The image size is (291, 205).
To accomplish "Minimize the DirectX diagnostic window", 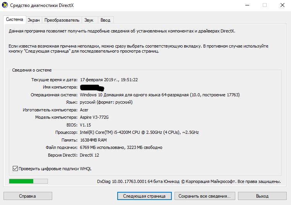I will coord(247,5).
